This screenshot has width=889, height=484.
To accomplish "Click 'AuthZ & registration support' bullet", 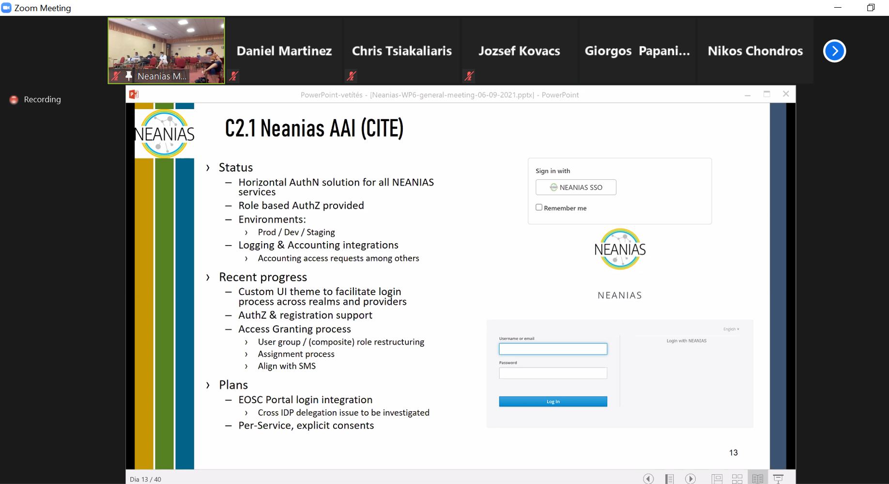I will tap(305, 315).
